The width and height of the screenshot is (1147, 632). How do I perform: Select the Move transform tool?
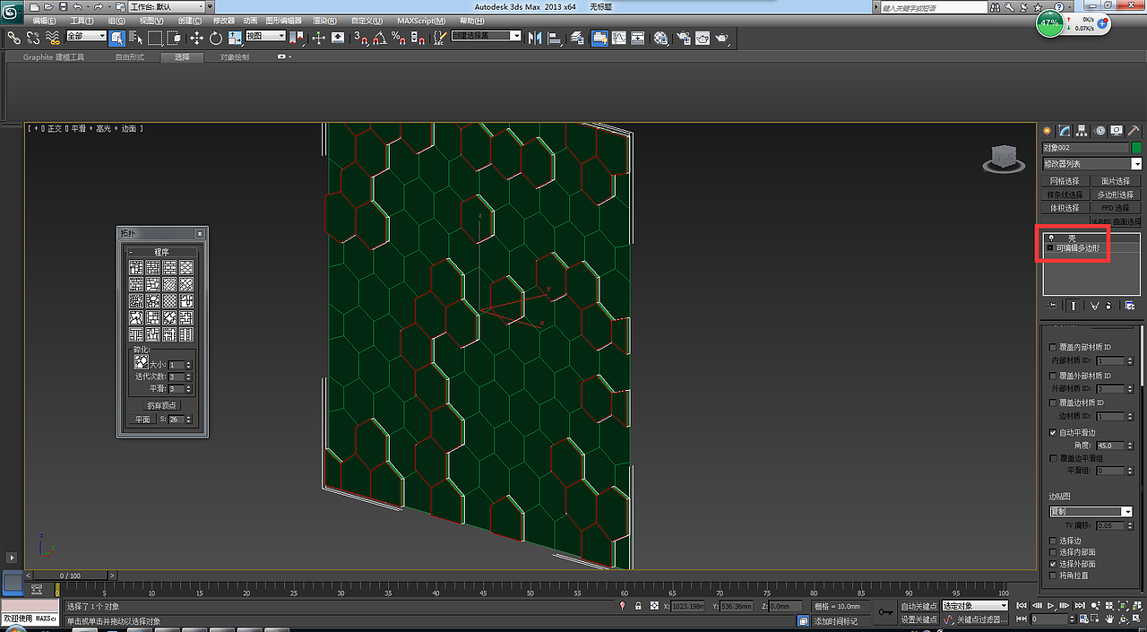tap(197, 38)
